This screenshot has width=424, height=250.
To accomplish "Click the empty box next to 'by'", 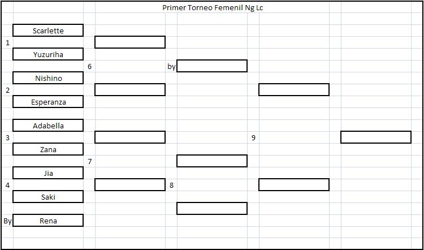I will click(x=212, y=66).
